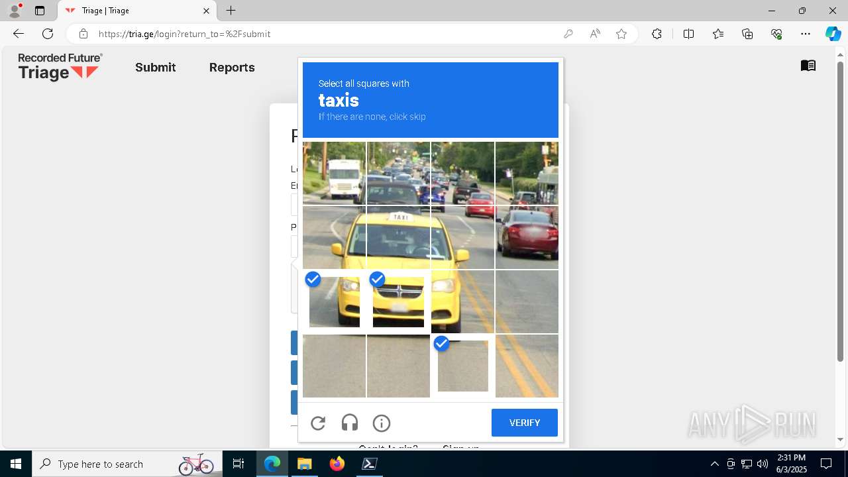Select the taxi right headlight tile
Screen dimensions: 848x477
click(462, 301)
